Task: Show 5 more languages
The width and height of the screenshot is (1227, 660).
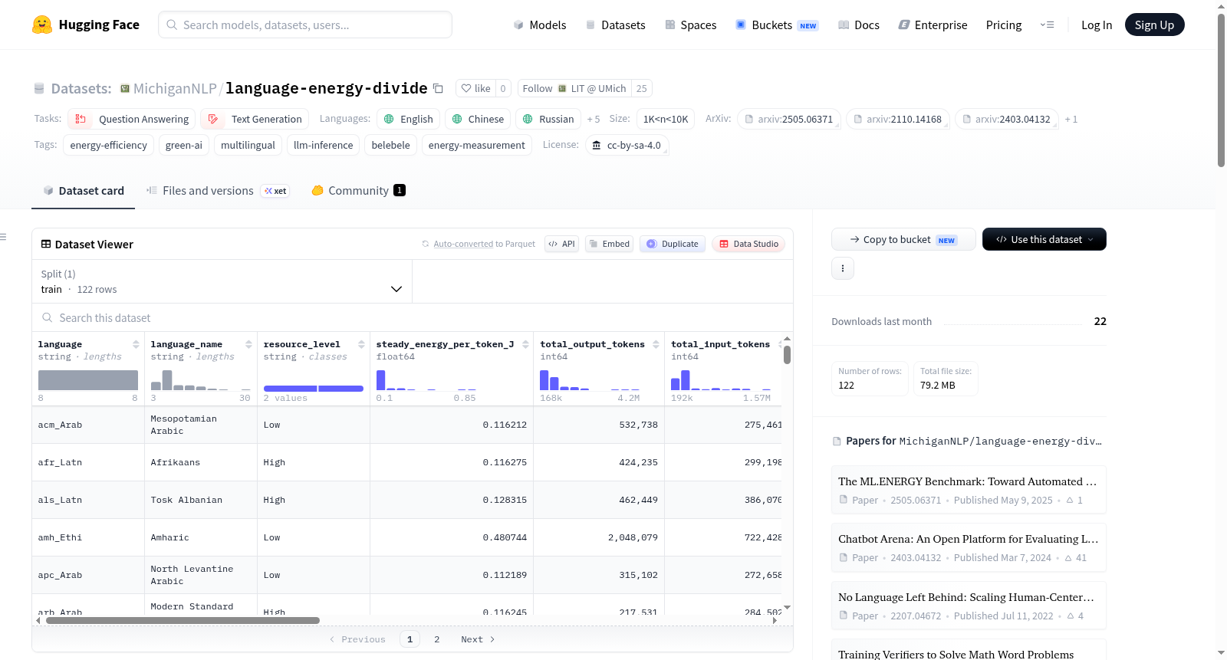Action: [x=594, y=119]
